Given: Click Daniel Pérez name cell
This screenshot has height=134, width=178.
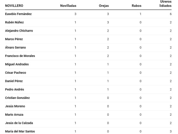Looking at the screenshot, I should point(14,81).
